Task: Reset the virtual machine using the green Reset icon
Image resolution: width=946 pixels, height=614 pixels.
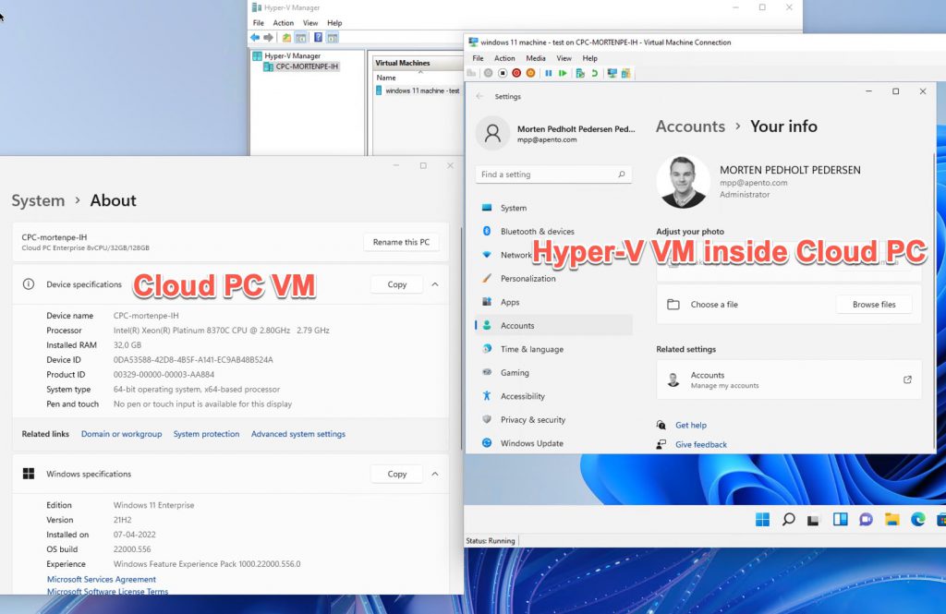Action: click(563, 73)
